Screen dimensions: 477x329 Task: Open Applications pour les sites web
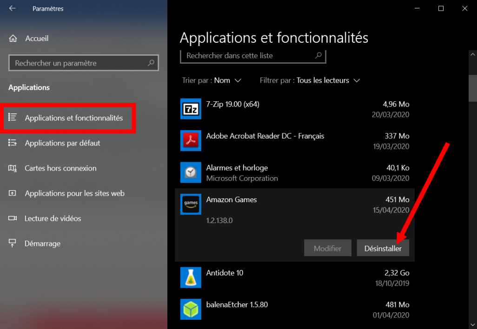pyautogui.click(x=74, y=193)
